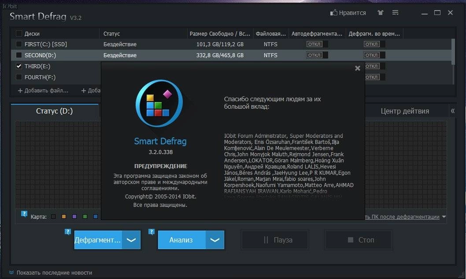
Task: Maximize the Smart Defrag window
Action: point(437,12)
